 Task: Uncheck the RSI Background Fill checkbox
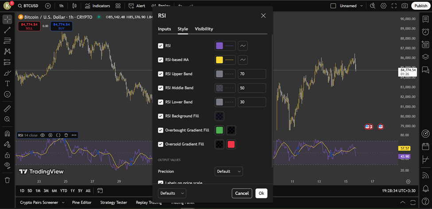(x=161, y=116)
